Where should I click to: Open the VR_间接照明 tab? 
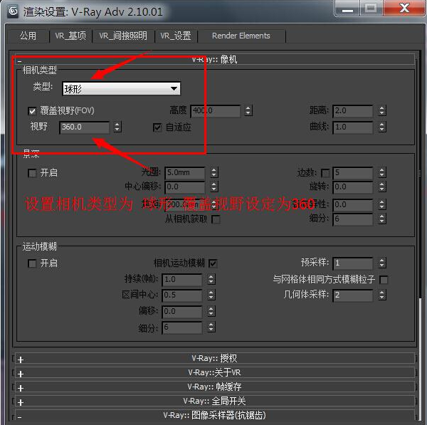click(x=123, y=36)
